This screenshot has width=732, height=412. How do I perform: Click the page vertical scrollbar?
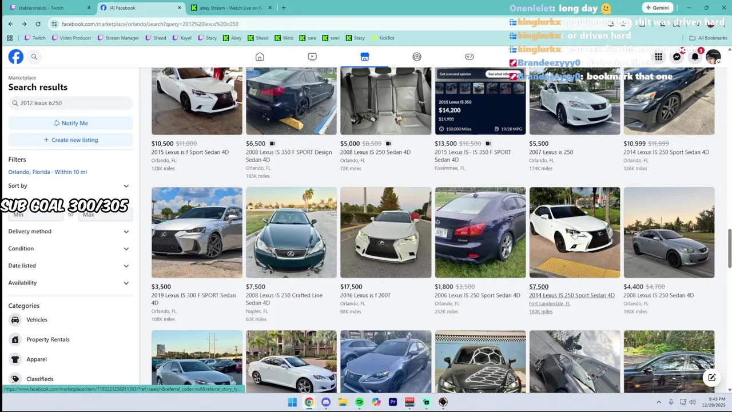click(x=729, y=248)
